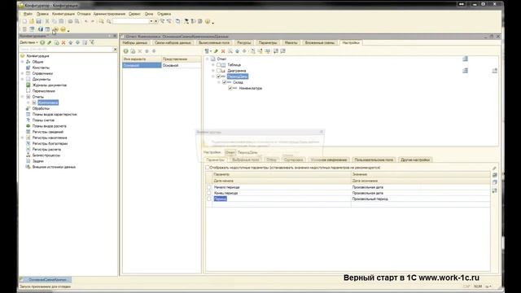Screen dimensions: 521x293
Task: Edit structure element with green pencil icon
Action: tap(216, 51)
